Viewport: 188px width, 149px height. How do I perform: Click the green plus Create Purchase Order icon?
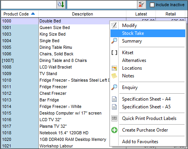pyautogui.click(x=114, y=130)
